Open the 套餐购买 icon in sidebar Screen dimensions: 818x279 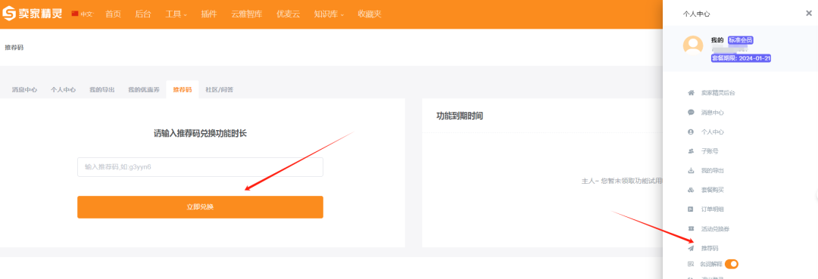692,190
